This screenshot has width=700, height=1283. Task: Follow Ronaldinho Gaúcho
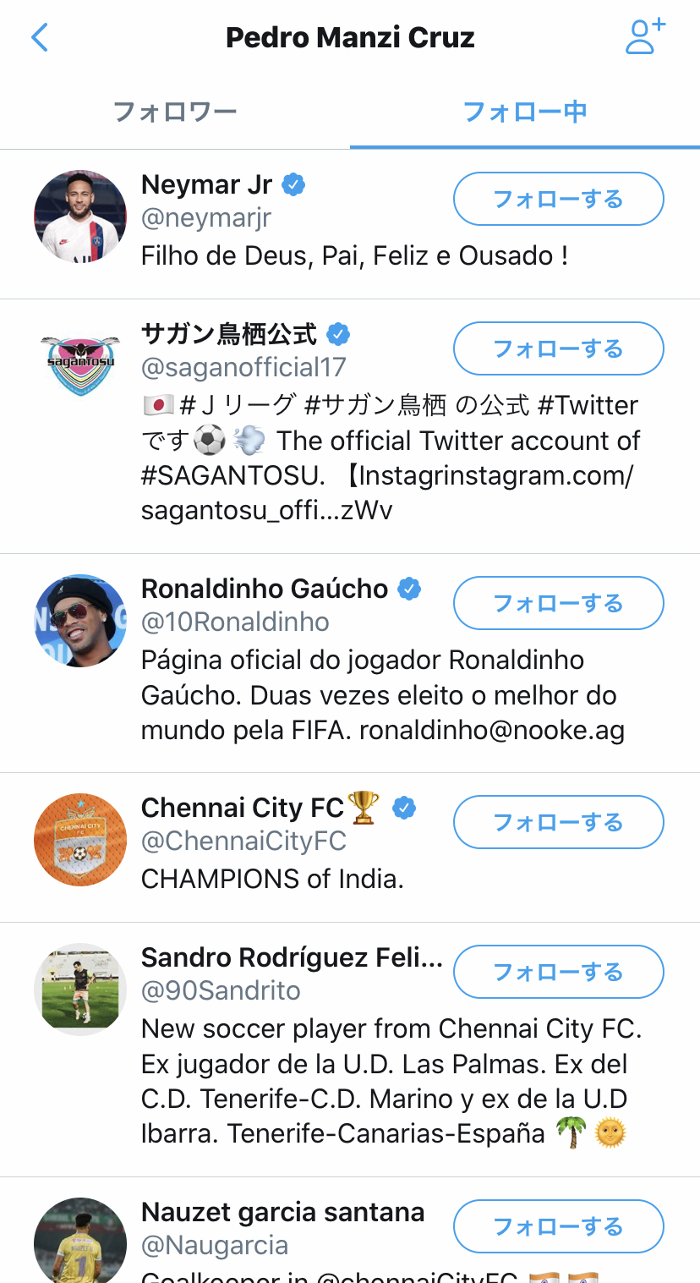[558, 603]
